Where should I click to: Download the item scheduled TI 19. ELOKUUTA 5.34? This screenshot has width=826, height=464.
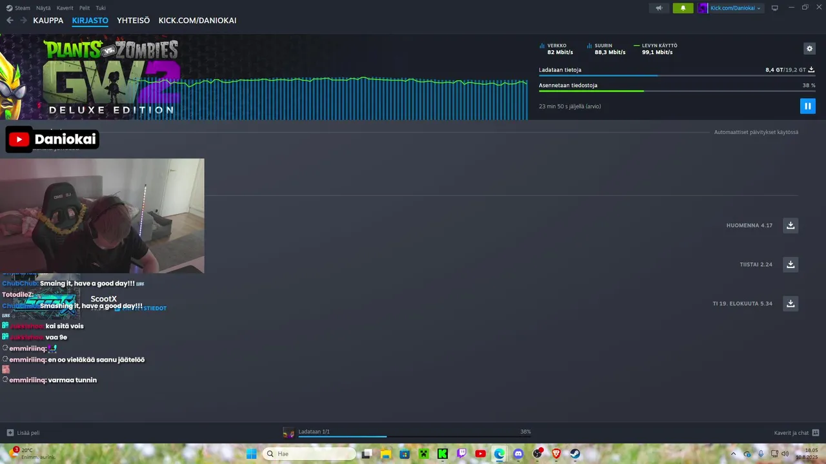coord(791,303)
